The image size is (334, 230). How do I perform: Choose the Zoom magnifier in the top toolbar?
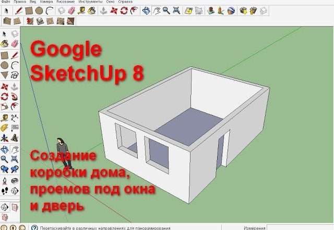[166, 10]
